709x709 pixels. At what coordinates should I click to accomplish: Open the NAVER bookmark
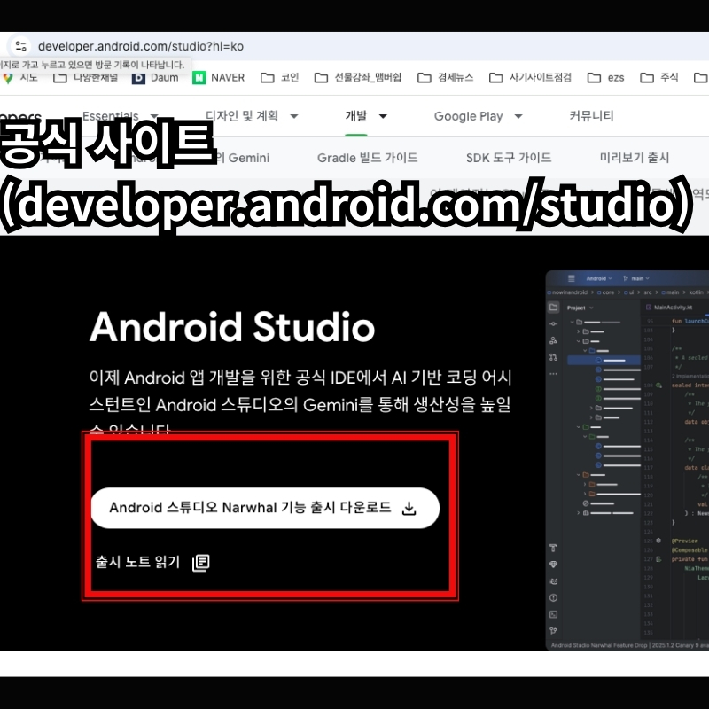pos(218,78)
